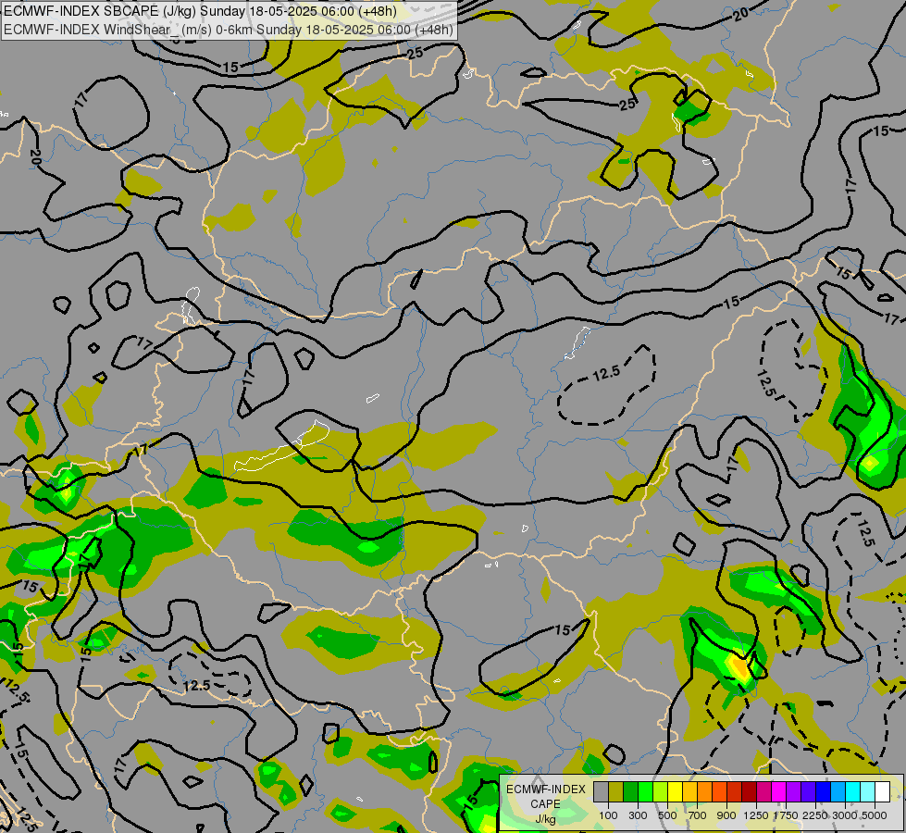
Task: Click the legend value 100
Action: [x=608, y=815]
